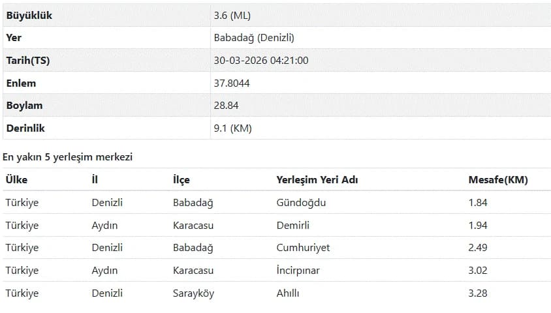
Task: Click the İl column header
Action: click(95, 180)
